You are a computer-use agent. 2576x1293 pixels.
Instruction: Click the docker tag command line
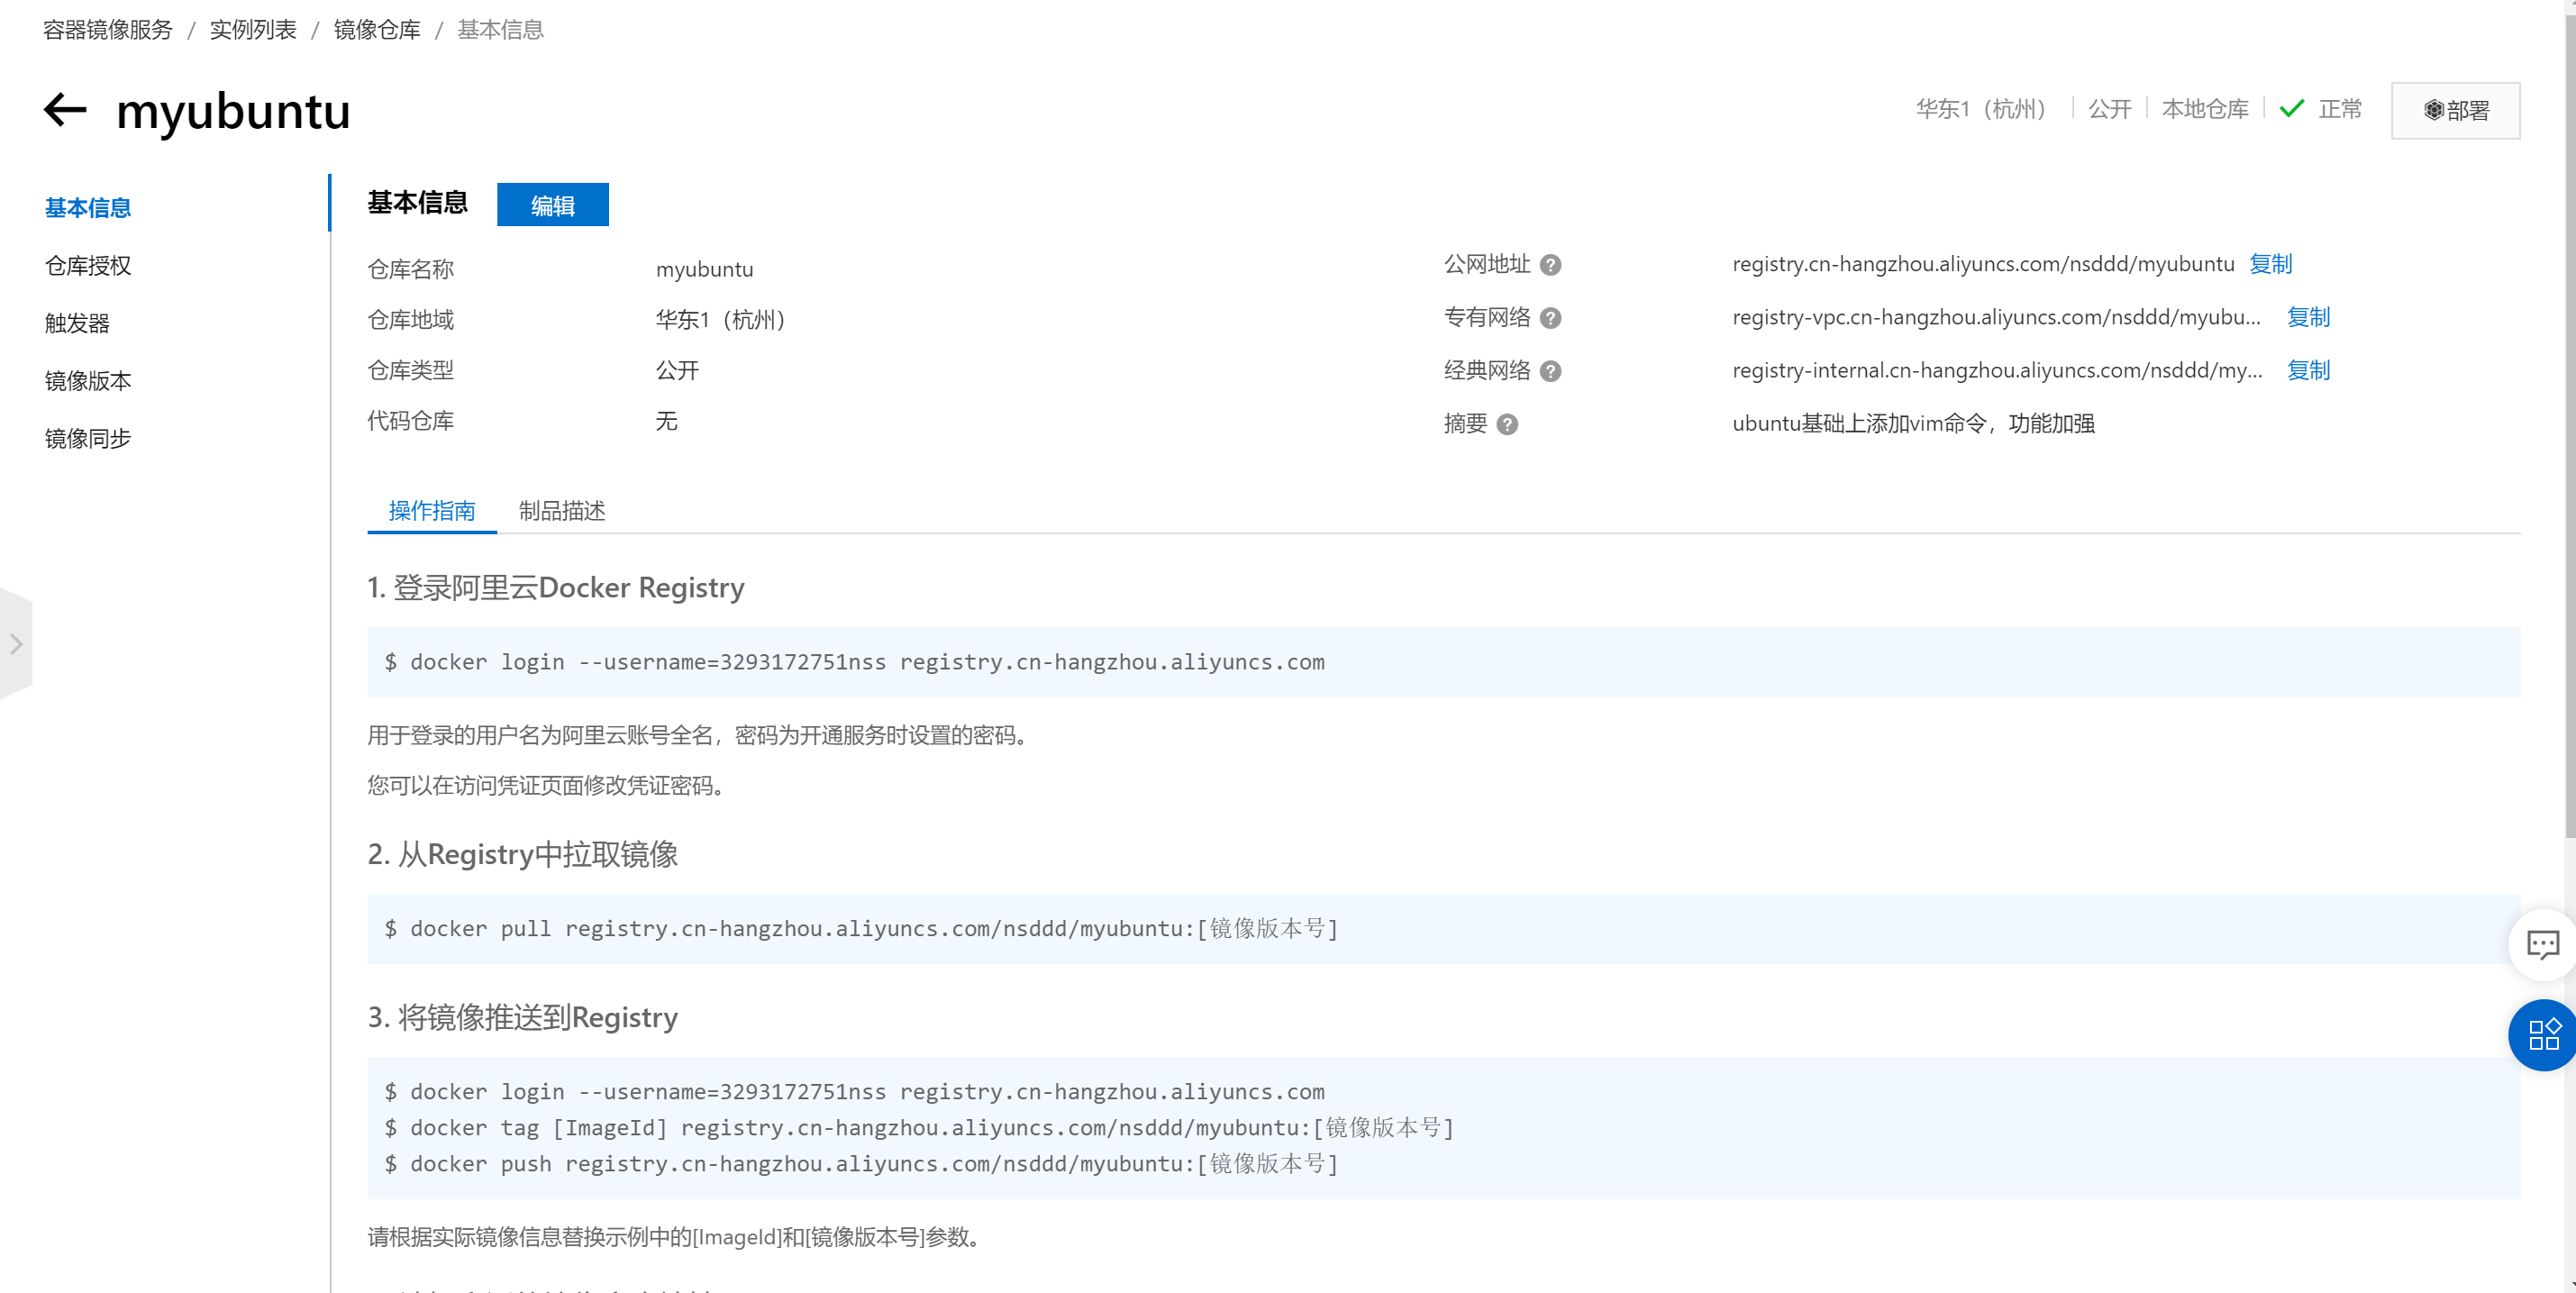(919, 1128)
